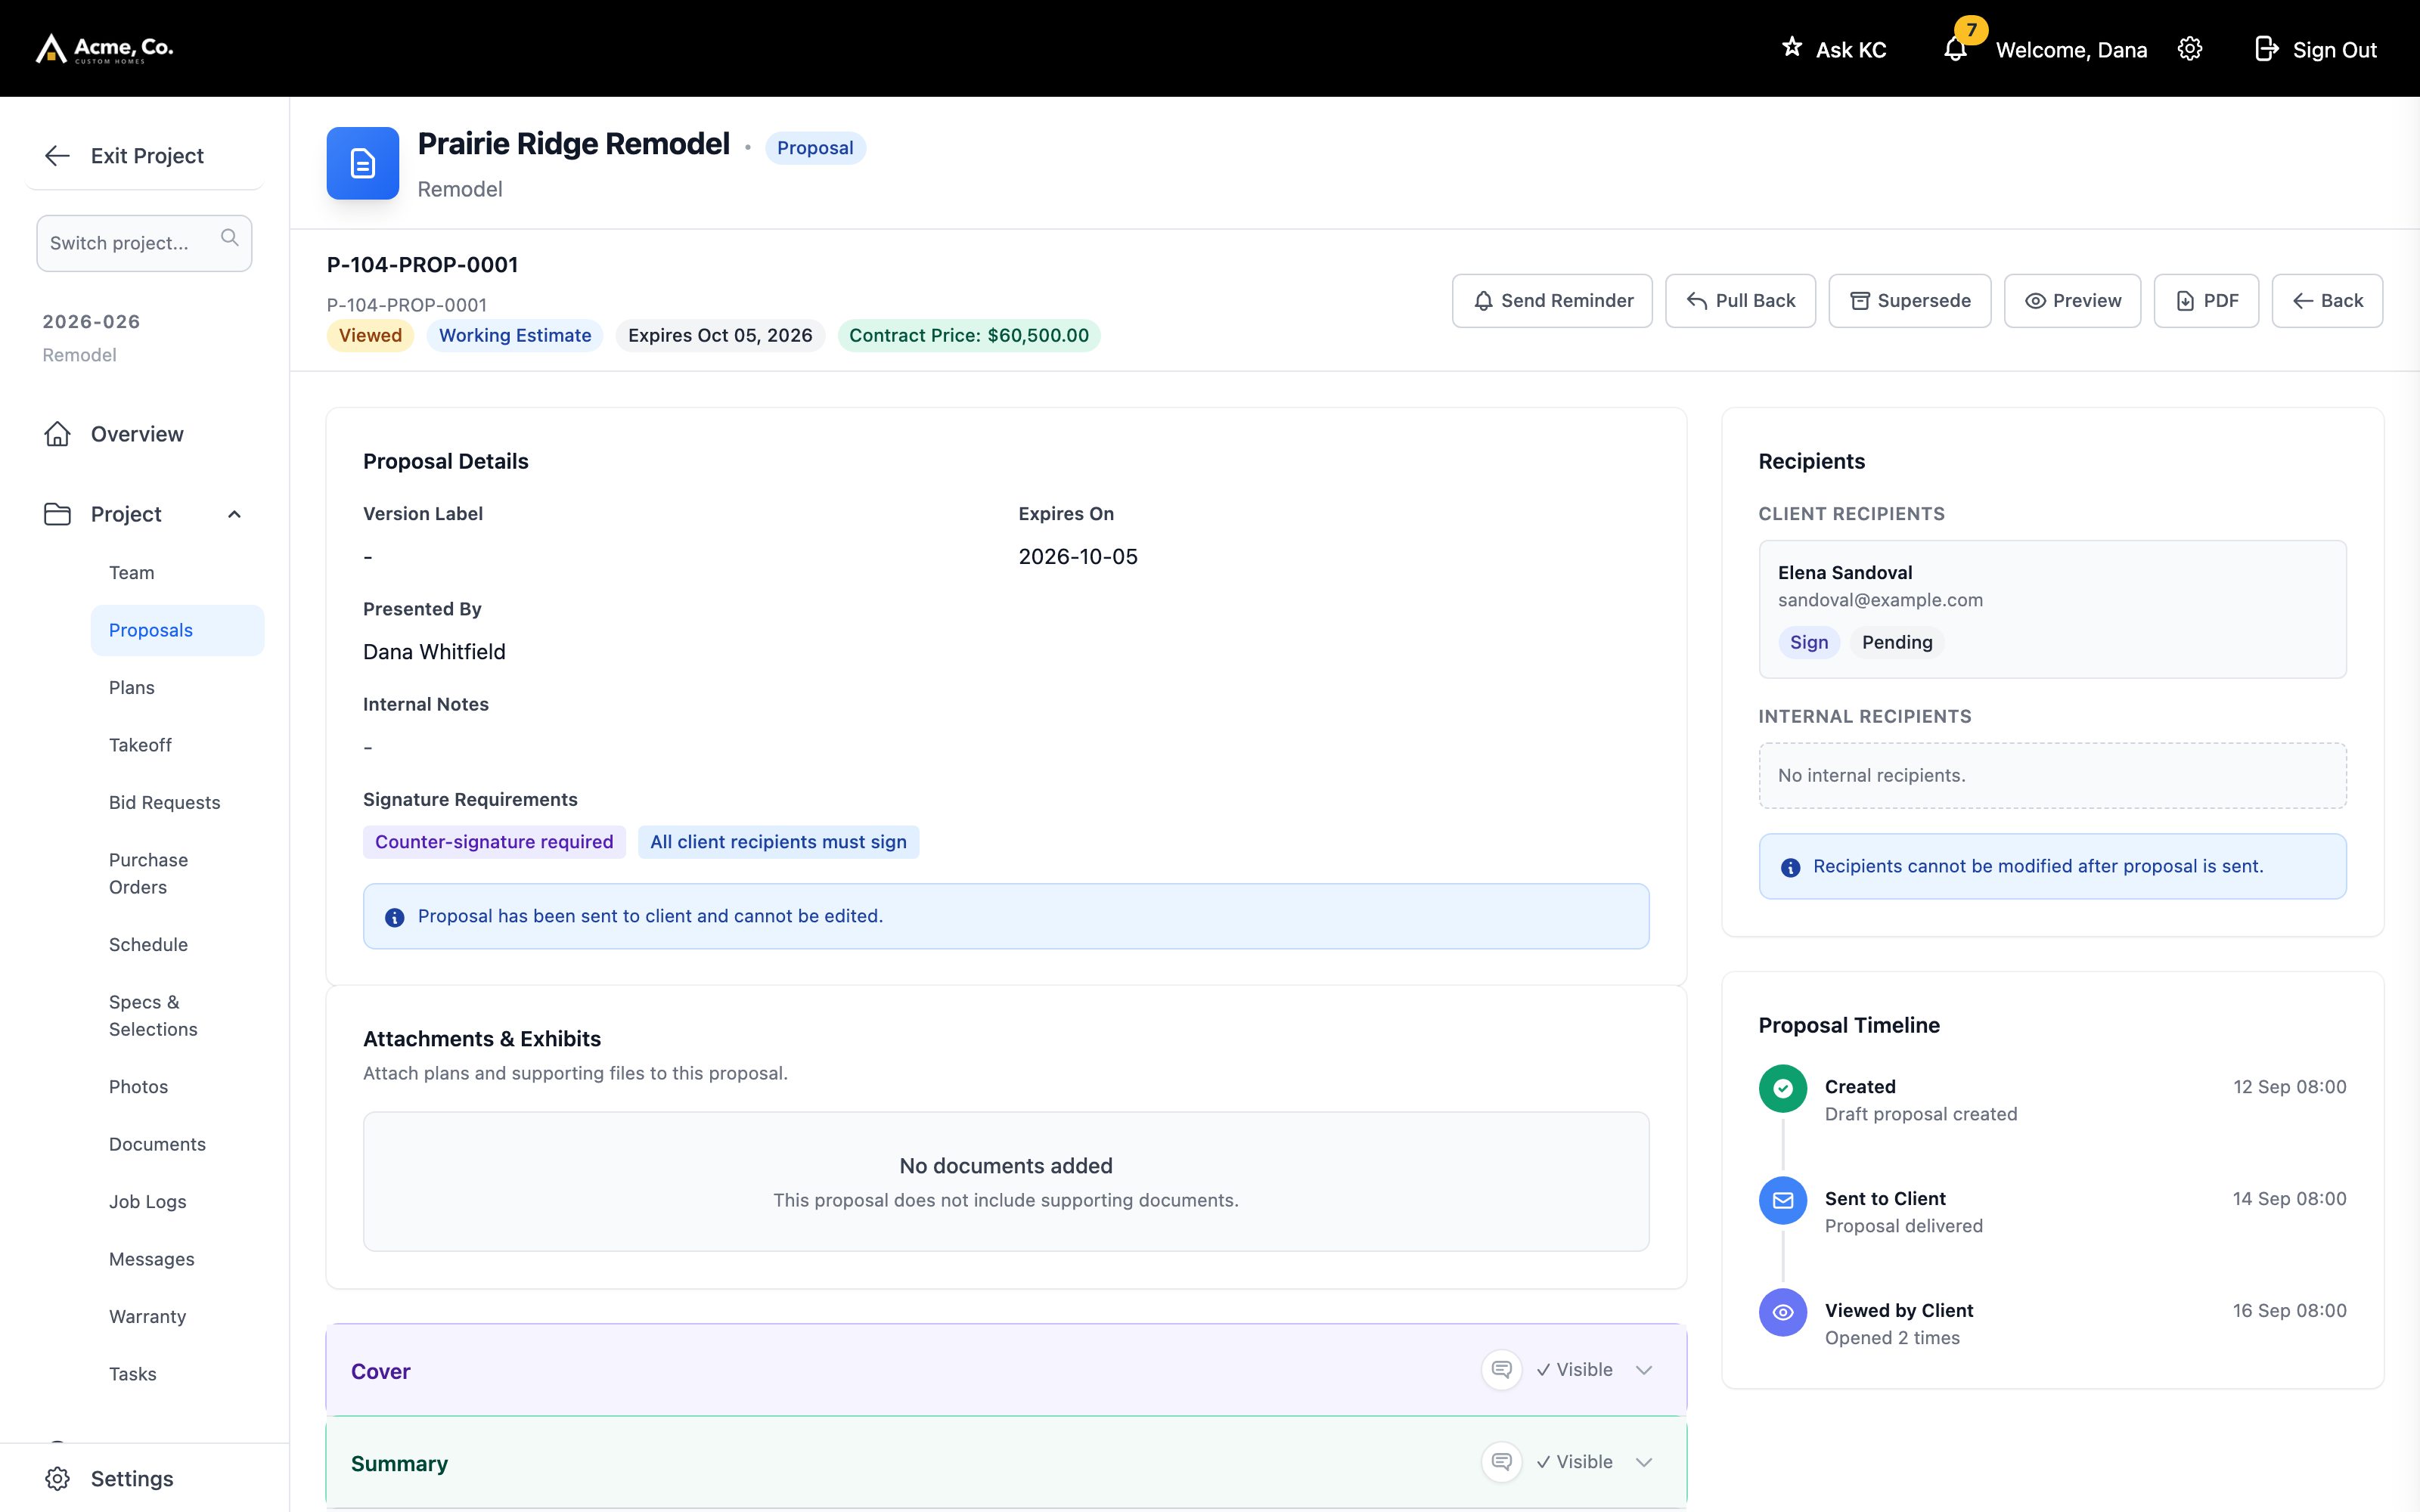Click Contract Price: $60,500.00 badge
Image resolution: width=2420 pixels, height=1512 pixels.
click(x=969, y=336)
